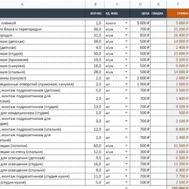Select price cell 1 000 ₽

140,84
